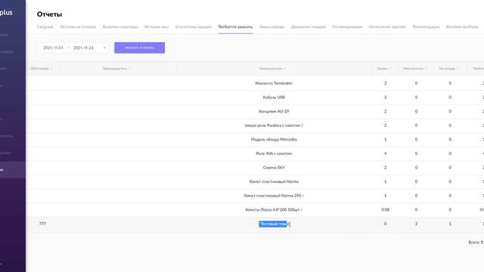Go to the История касс tab

point(157,27)
